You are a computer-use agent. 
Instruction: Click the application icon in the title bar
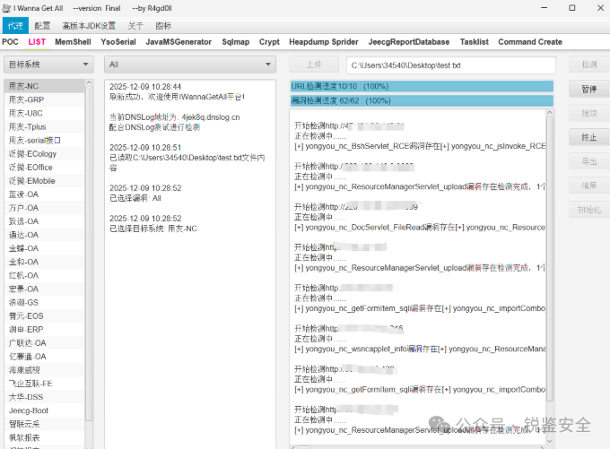[6, 8]
